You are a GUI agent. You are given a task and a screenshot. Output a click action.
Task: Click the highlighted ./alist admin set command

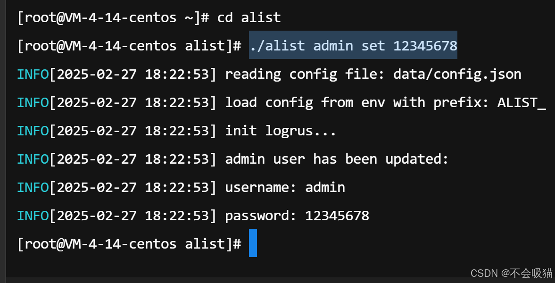tap(353, 45)
